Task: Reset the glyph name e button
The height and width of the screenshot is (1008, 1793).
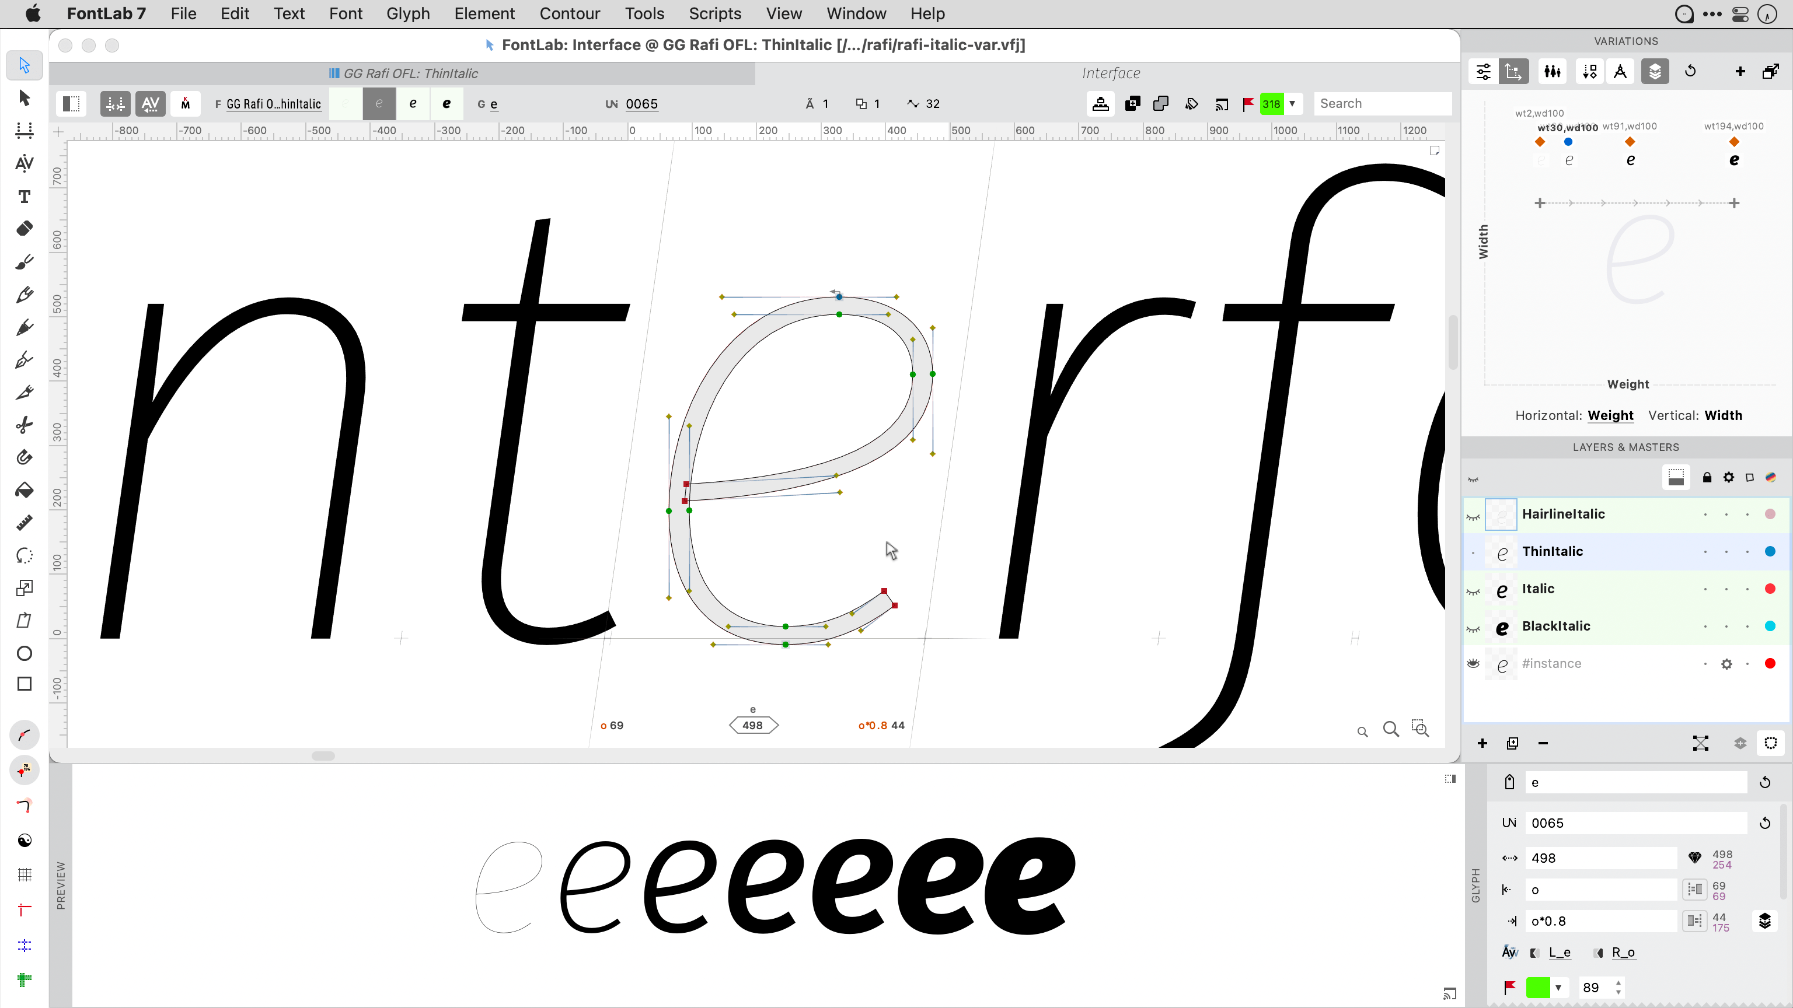Action: click(x=1765, y=783)
